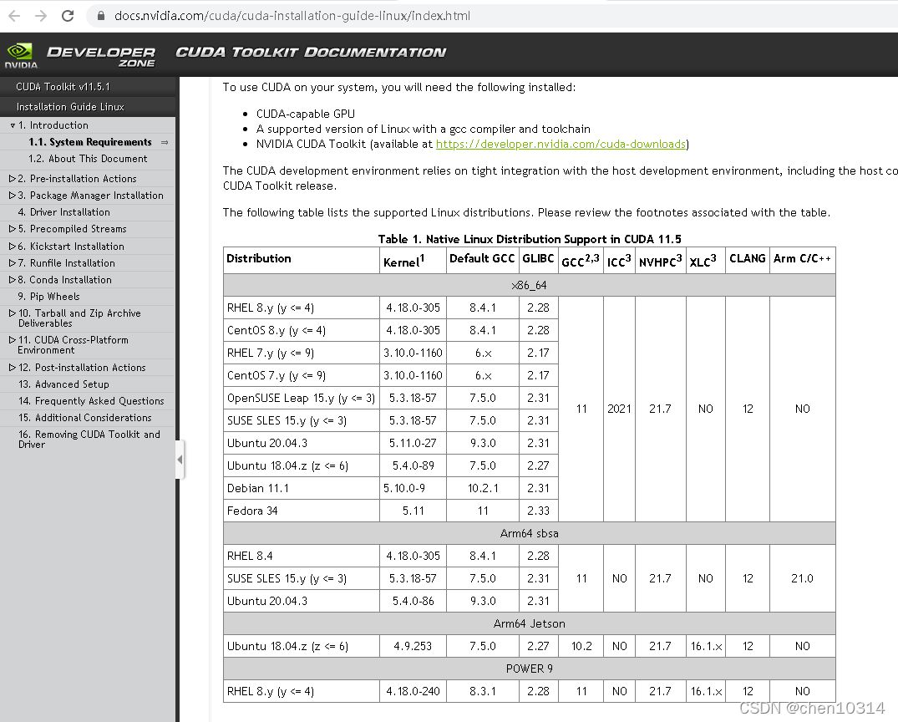Click the x86_64 section row
The height and width of the screenshot is (722, 898).
(x=529, y=285)
